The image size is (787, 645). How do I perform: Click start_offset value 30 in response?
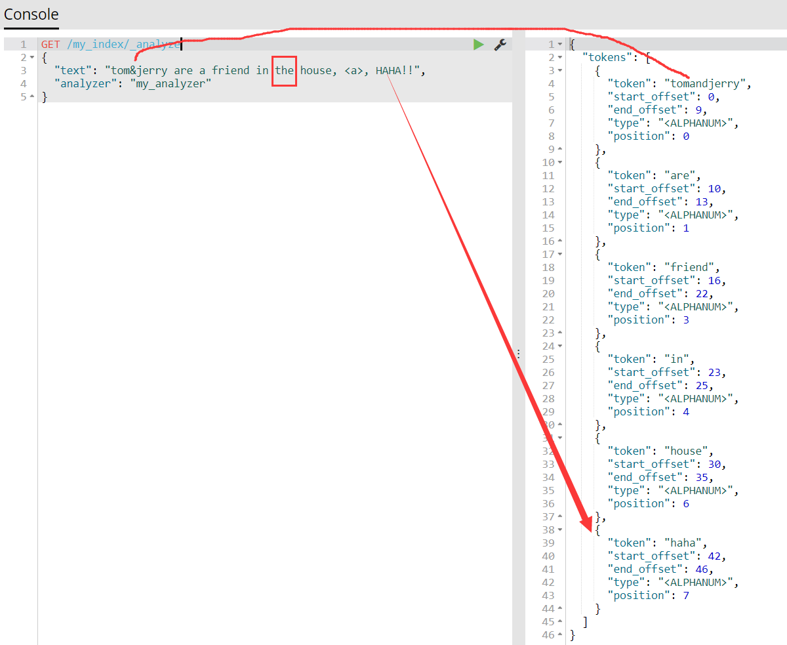tap(715, 464)
